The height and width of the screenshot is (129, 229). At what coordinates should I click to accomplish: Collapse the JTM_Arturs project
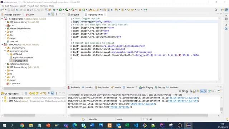(x=2, y=44)
